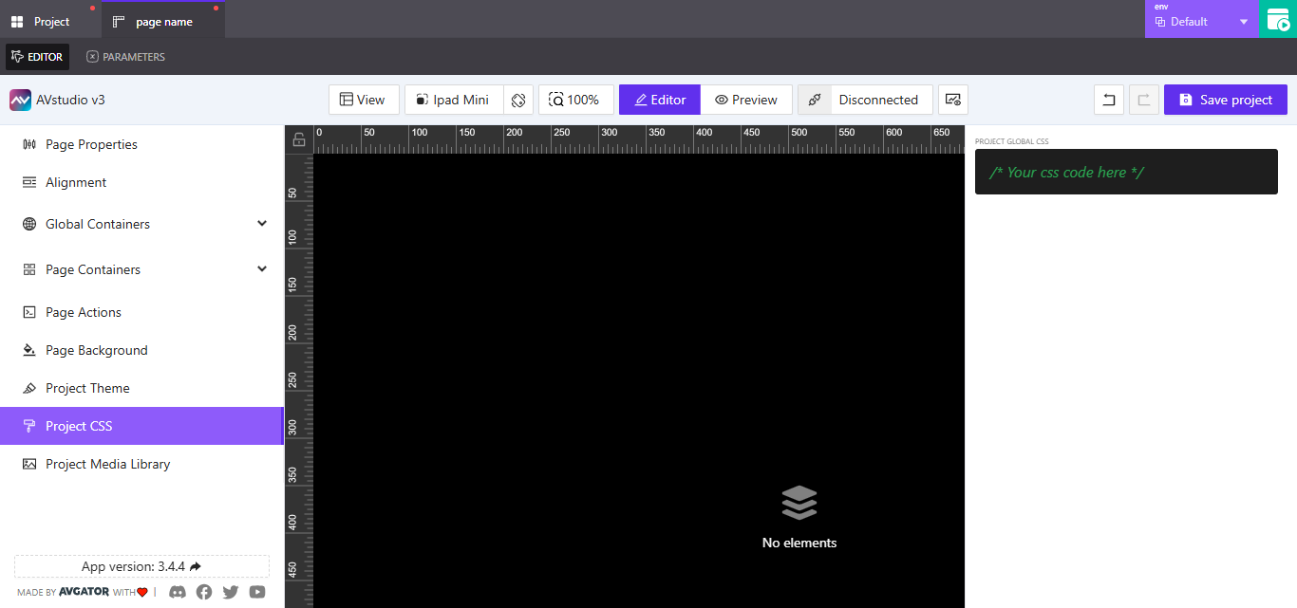The height and width of the screenshot is (608, 1297).
Task: Click the undo arrow icon
Action: (x=1108, y=99)
